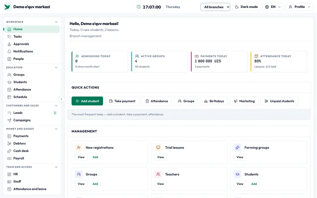Navigate to Payroll

click(x=32, y=158)
